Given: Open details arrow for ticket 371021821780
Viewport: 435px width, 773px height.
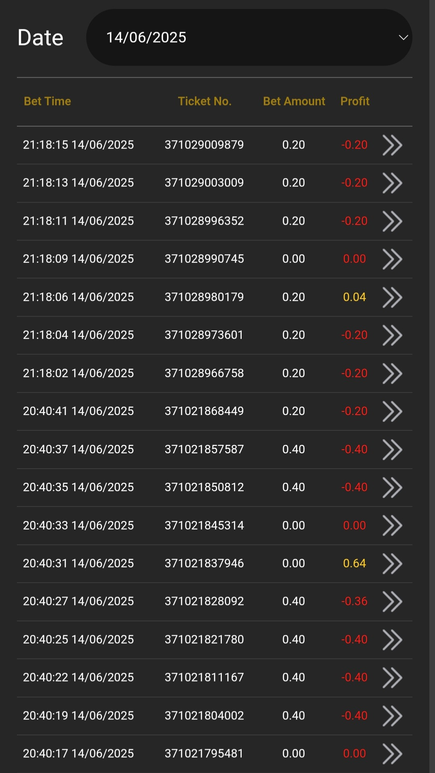Looking at the screenshot, I should [392, 639].
